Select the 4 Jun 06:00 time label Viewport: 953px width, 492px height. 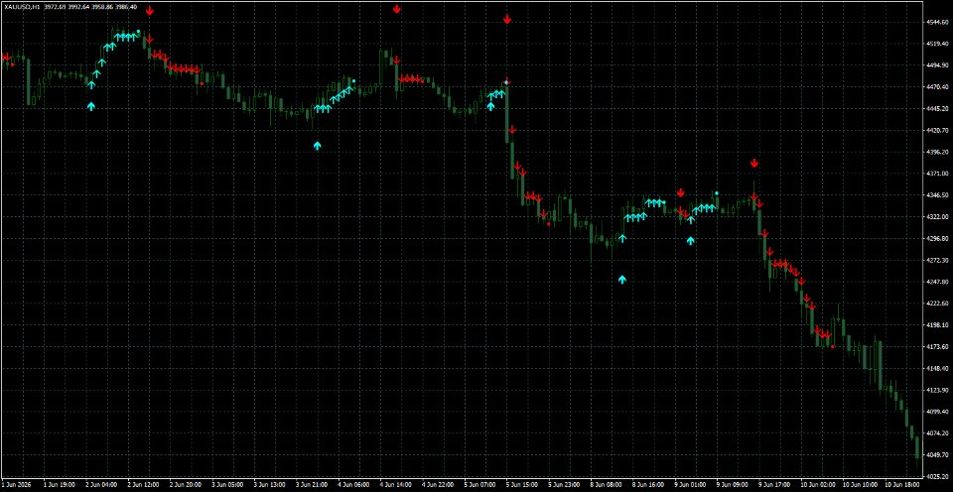pyautogui.click(x=353, y=485)
